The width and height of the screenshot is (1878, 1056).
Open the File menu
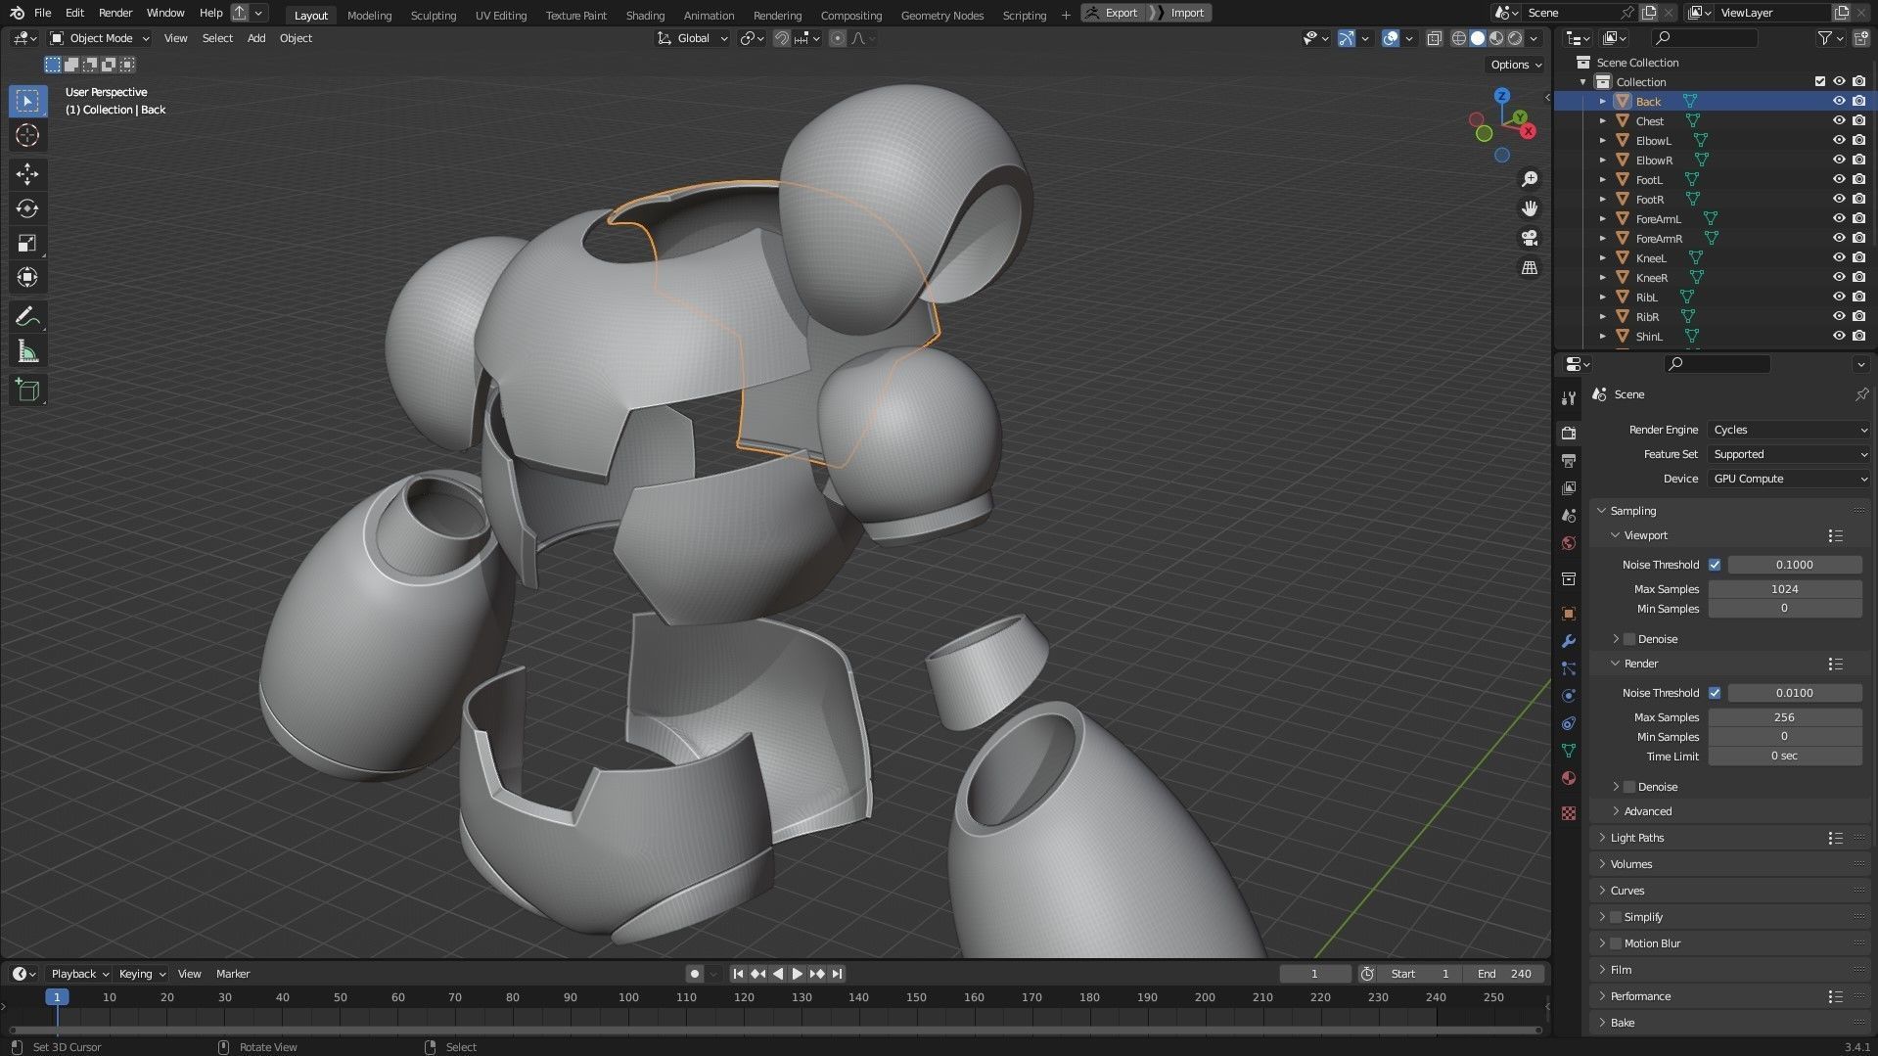click(x=42, y=13)
